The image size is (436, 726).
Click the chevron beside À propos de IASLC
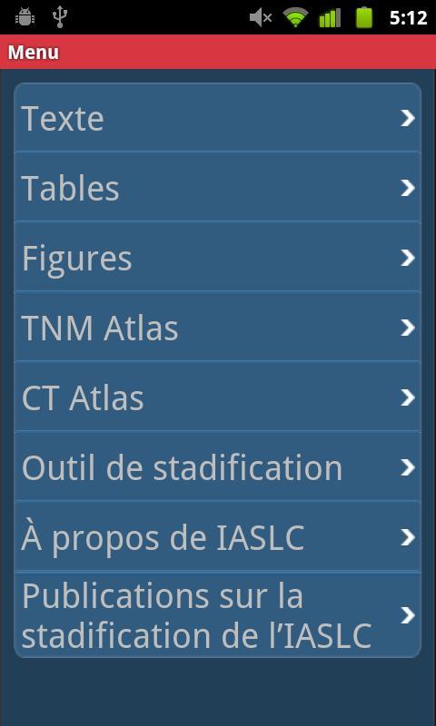[408, 537]
